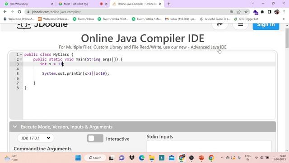289x163 pixels.
Task: Go back using the browser back arrow
Action: 5,12
